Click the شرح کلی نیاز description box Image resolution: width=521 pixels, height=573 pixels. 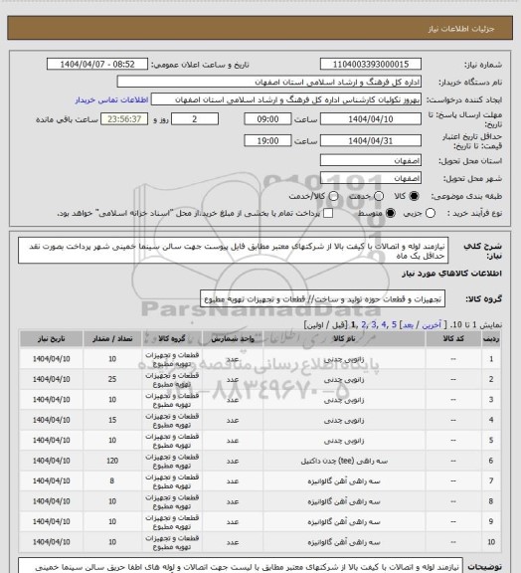pyautogui.click(x=233, y=251)
